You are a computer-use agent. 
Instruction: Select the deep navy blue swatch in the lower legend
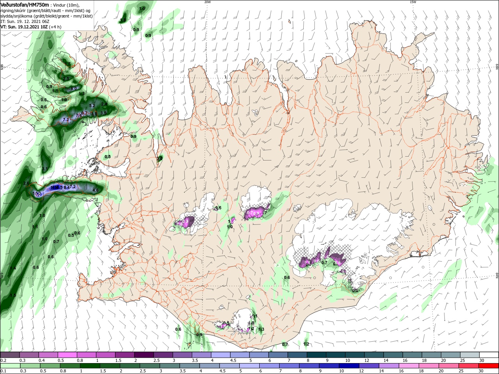tap(349, 366)
